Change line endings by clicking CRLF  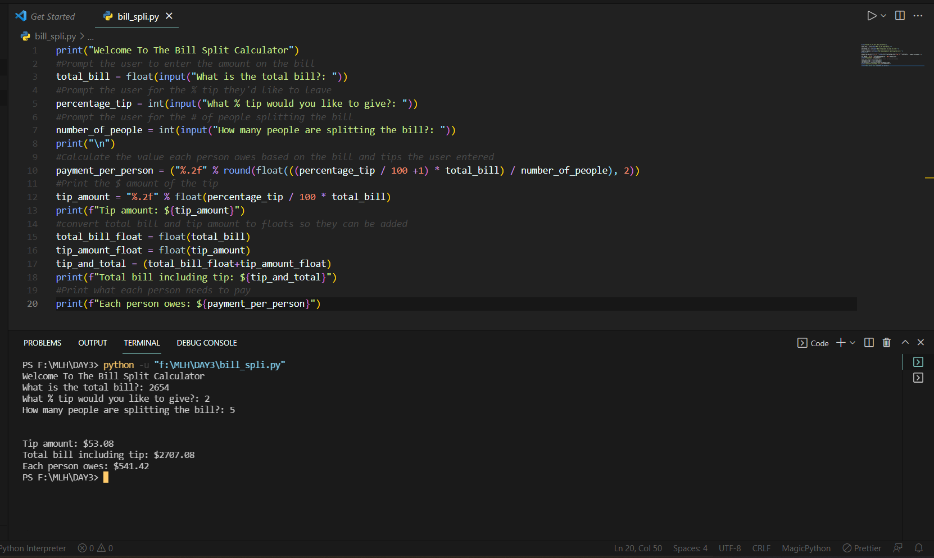coord(761,548)
